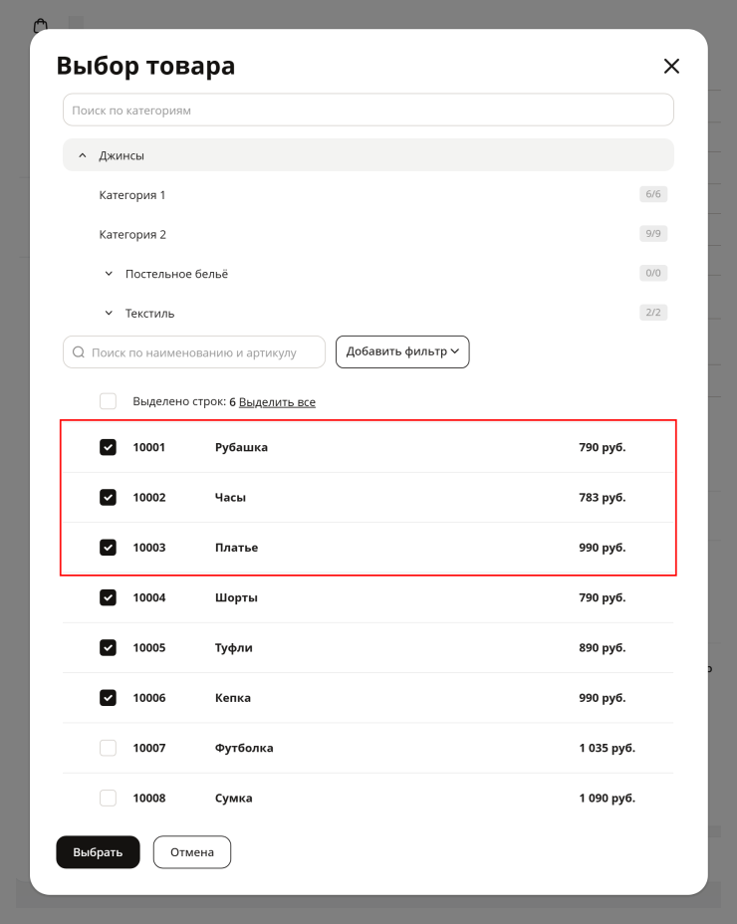Click the 9/9 counter badge
Viewport: 737px width, 924px height.
pyautogui.click(x=653, y=233)
